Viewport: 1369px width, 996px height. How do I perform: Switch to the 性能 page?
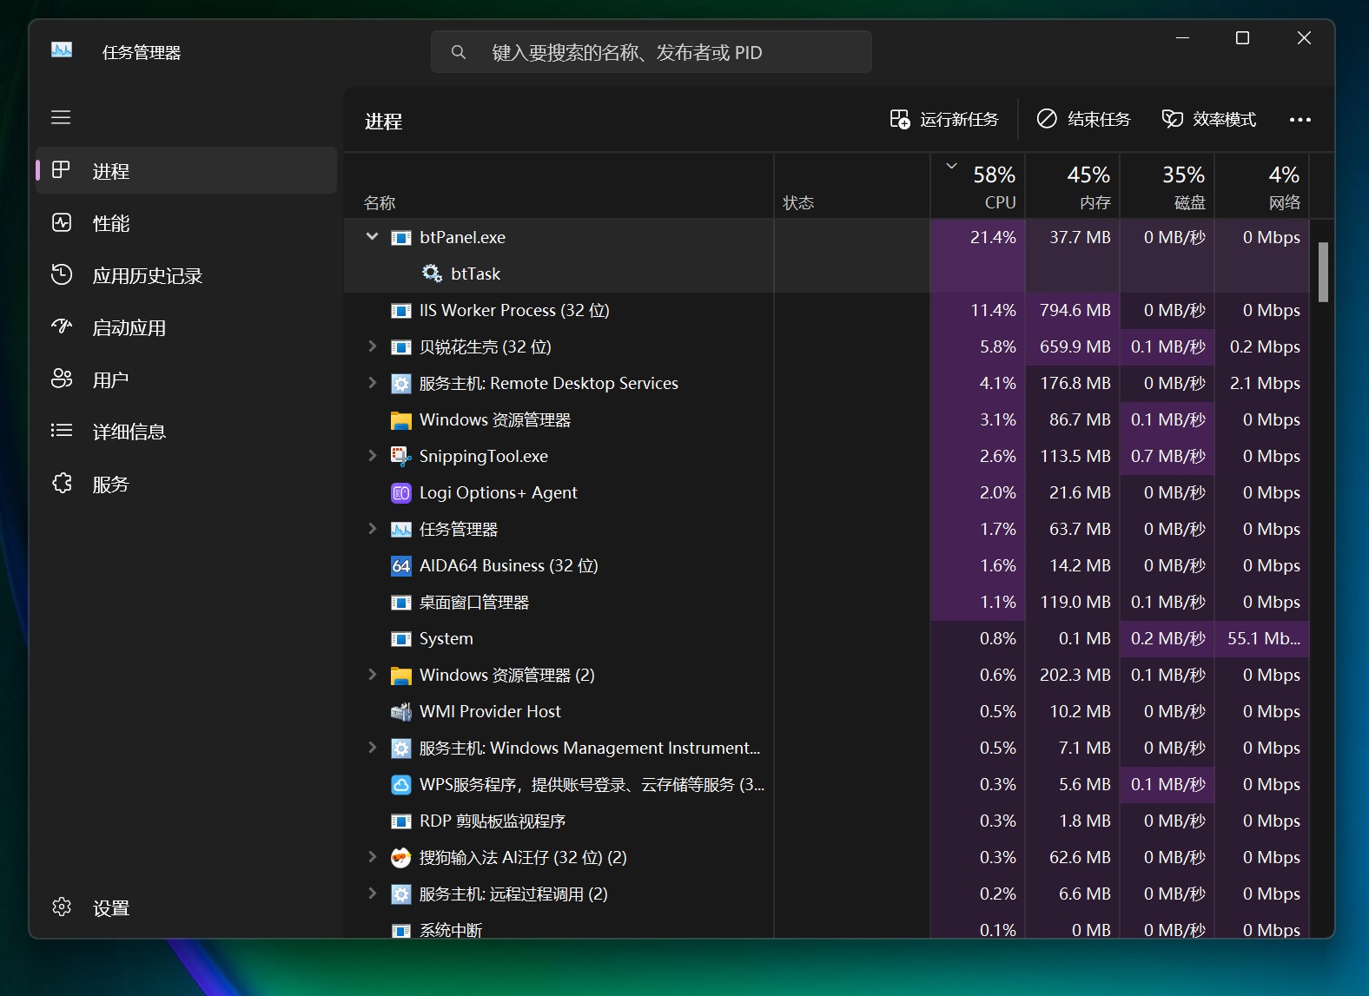[186, 223]
